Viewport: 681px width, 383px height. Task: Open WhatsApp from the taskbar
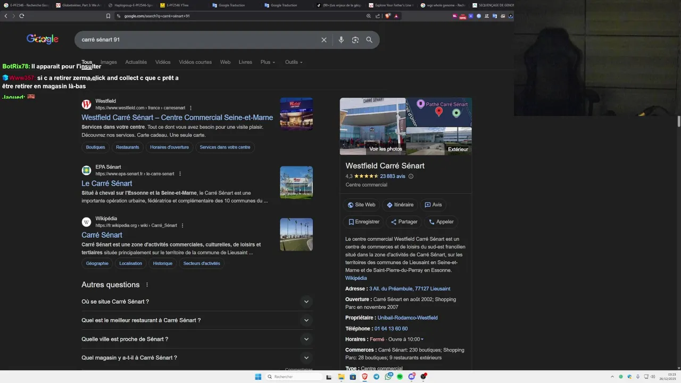coord(388,377)
